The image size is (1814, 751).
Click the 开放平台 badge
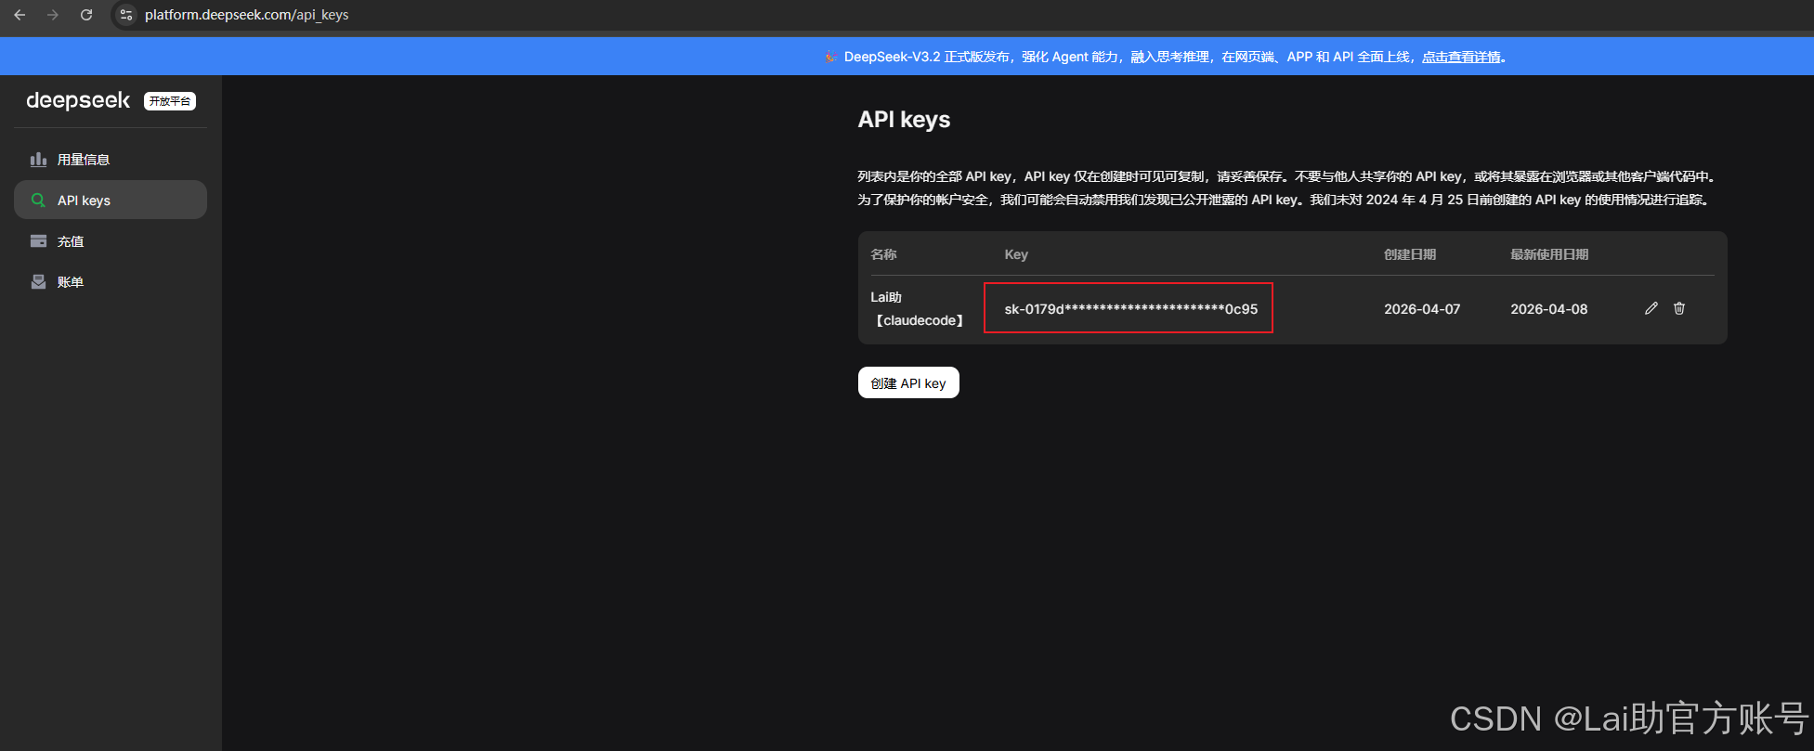point(170,101)
